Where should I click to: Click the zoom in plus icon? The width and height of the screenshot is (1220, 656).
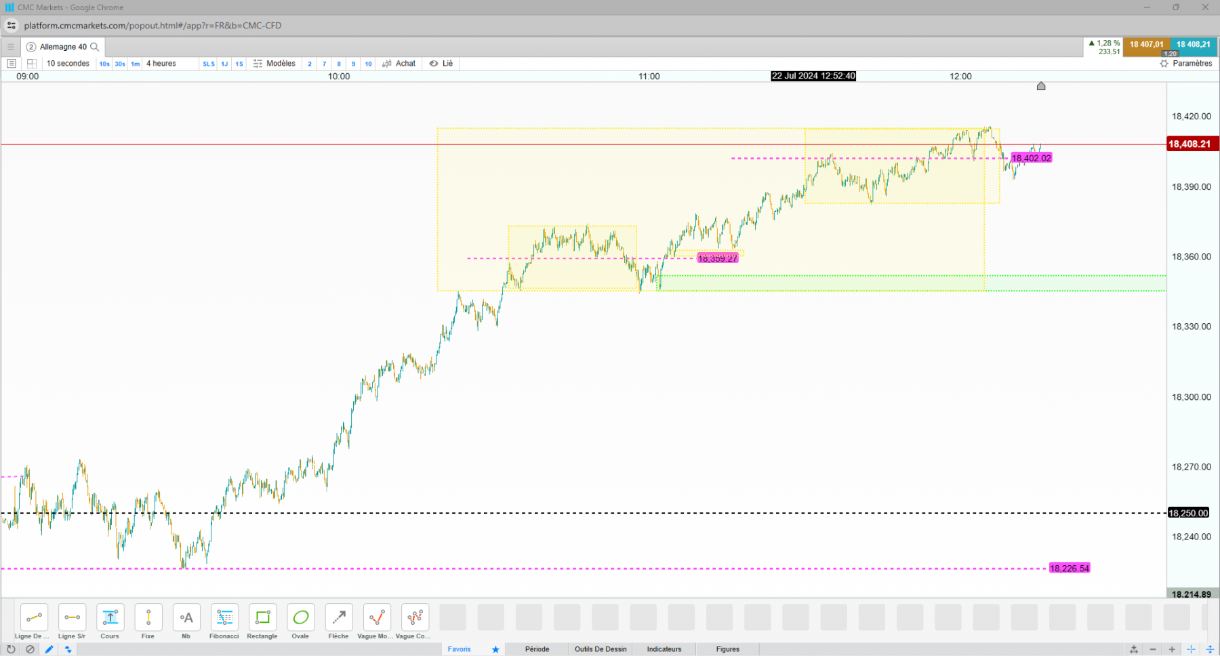point(1172,649)
